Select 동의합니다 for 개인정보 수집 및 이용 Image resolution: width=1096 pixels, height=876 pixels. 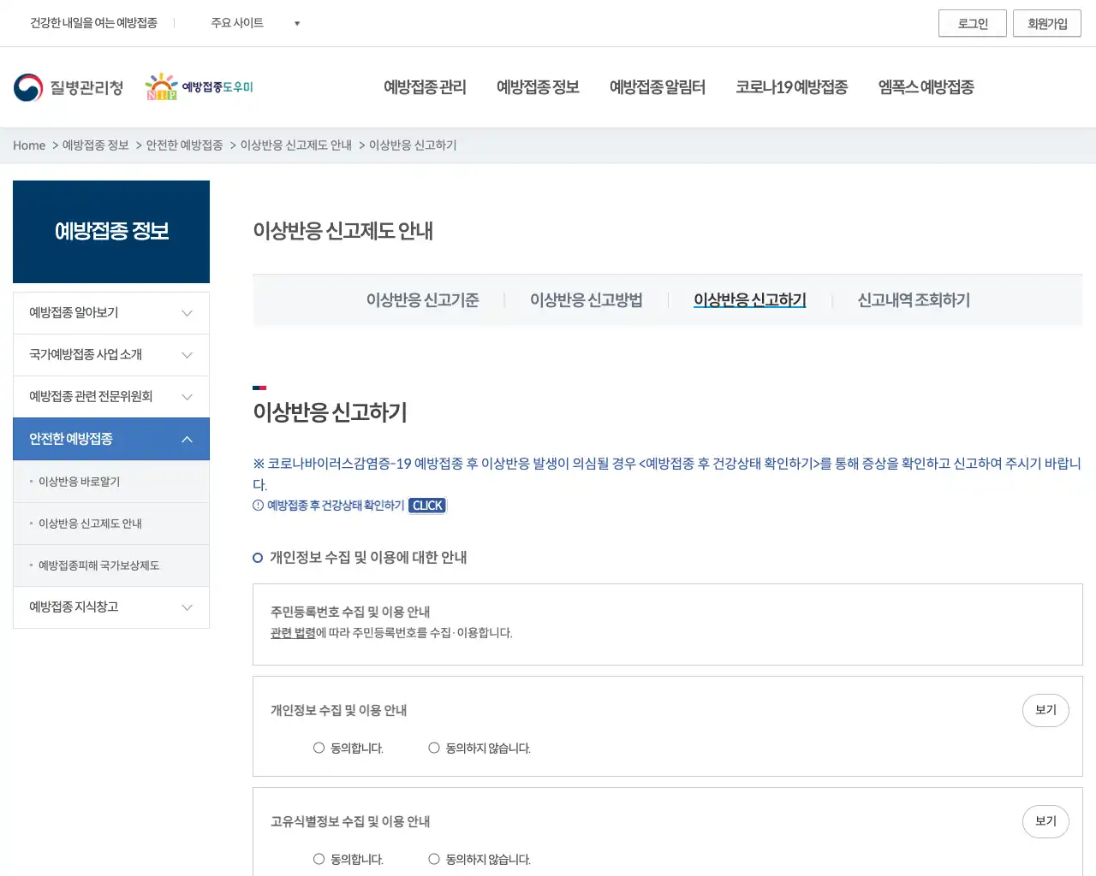(319, 748)
